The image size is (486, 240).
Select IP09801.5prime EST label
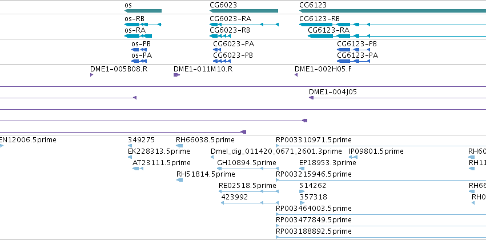(376, 151)
